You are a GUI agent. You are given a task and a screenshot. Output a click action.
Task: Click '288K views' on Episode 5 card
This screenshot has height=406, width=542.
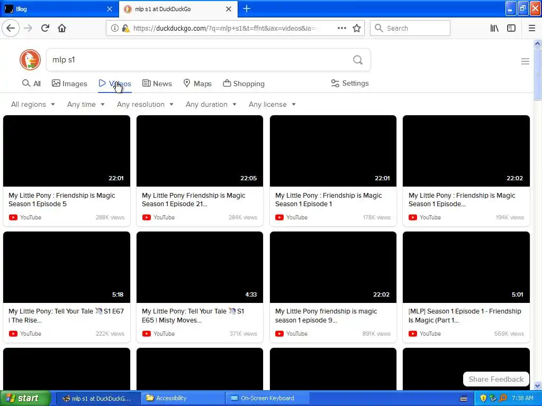click(x=110, y=217)
